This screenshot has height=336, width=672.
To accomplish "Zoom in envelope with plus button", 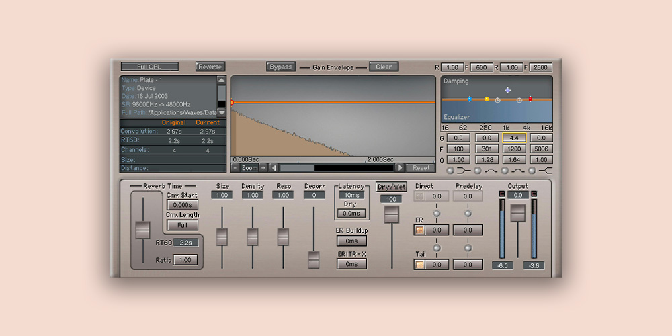I will (263, 168).
